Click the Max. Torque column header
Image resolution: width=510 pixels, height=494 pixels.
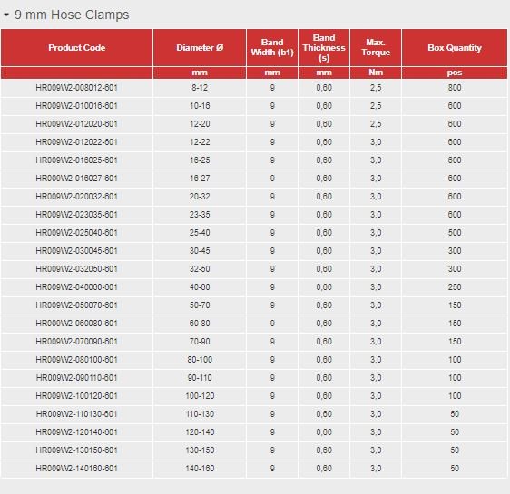(x=376, y=48)
